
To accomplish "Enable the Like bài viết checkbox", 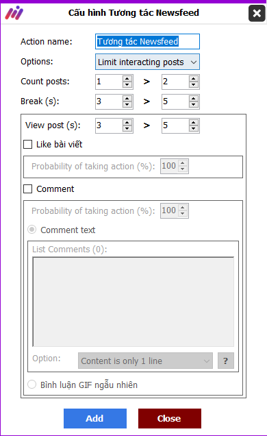I will coord(28,145).
